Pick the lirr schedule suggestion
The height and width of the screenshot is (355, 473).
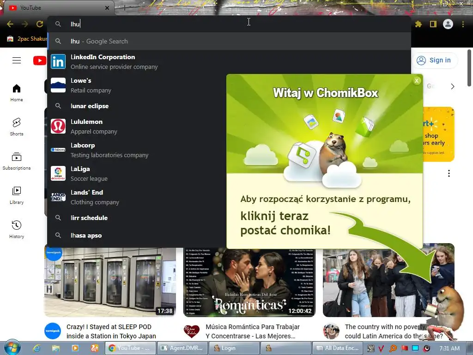137,218
